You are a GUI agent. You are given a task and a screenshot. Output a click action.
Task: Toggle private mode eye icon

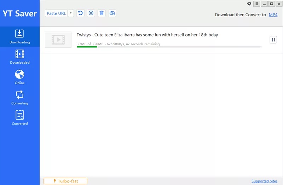point(112,13)
